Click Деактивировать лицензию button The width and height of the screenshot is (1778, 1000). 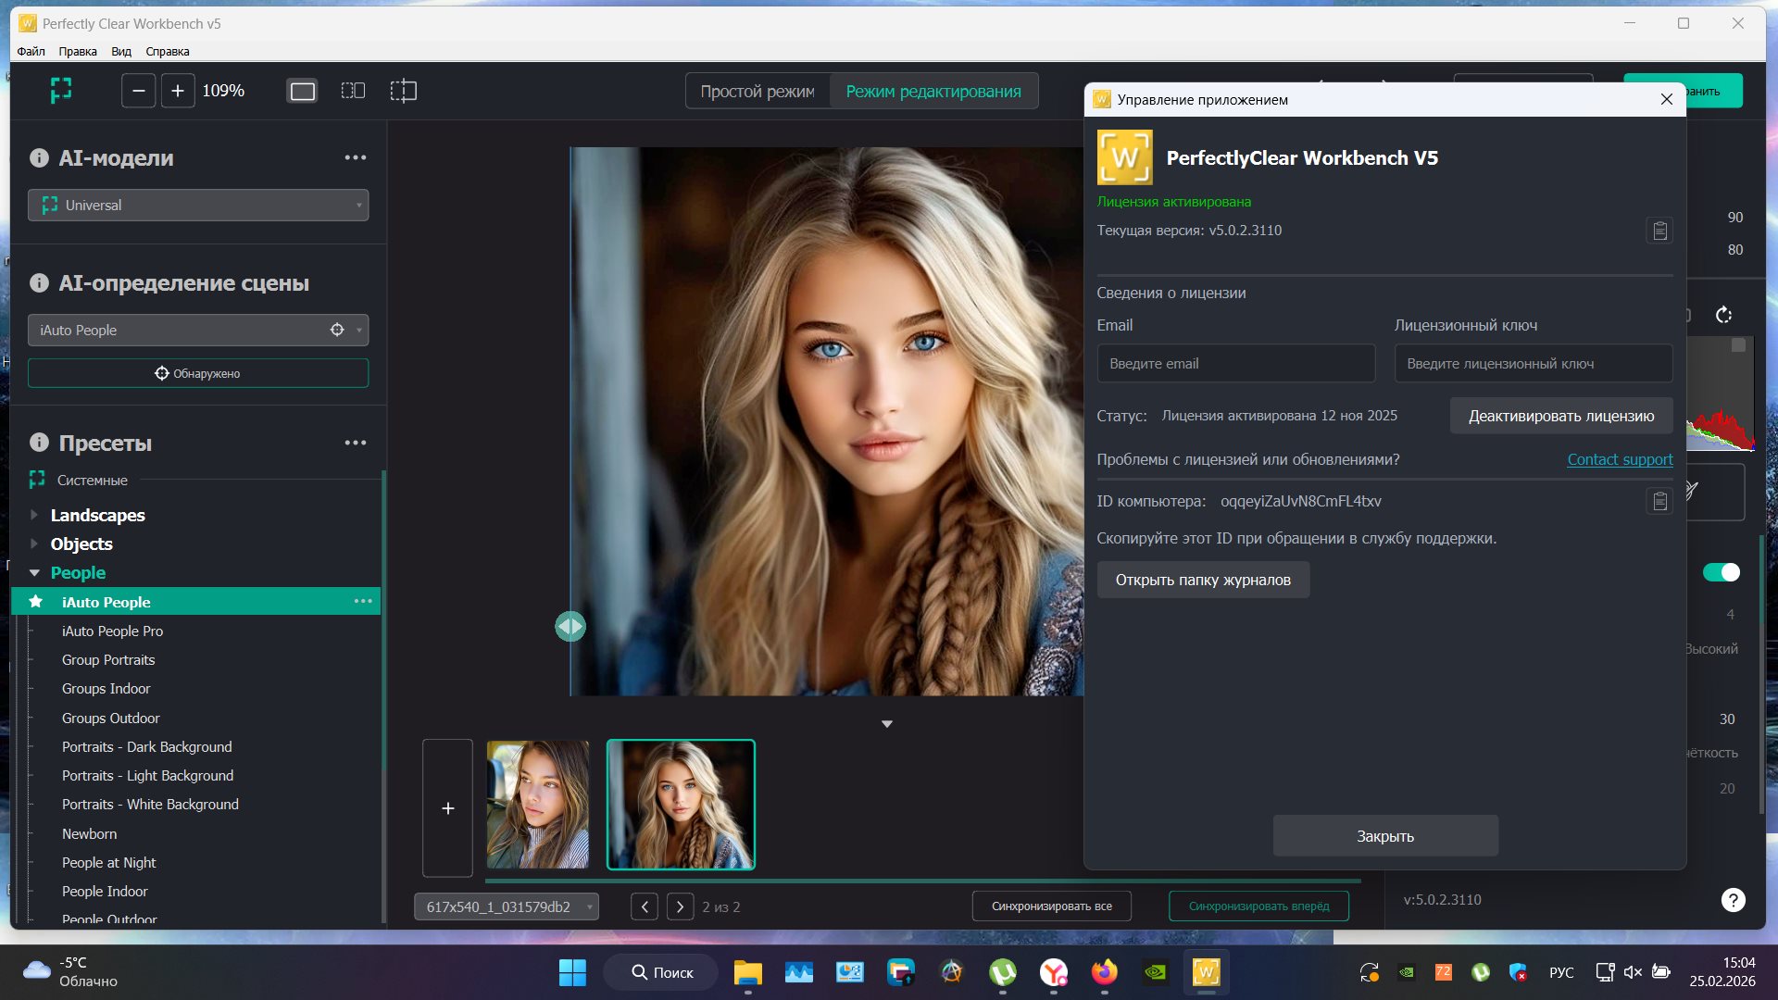coord(1560,416)
